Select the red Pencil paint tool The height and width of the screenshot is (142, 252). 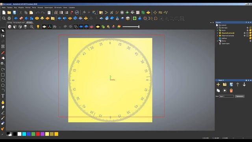coord(3,53)
